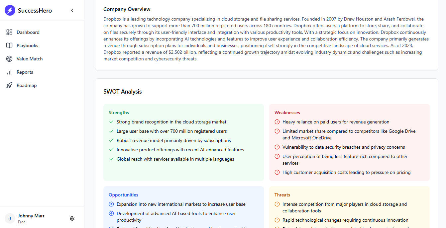Click the up-arrow icon beside international markets expansion
This screenshot has width=446, height=228.
pos(111,204)
